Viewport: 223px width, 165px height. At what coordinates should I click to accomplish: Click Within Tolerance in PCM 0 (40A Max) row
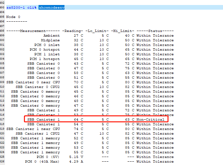point(155,162)
